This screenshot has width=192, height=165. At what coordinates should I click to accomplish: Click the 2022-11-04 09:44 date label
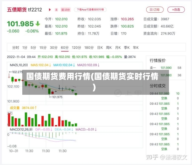(x=21, y=57)
